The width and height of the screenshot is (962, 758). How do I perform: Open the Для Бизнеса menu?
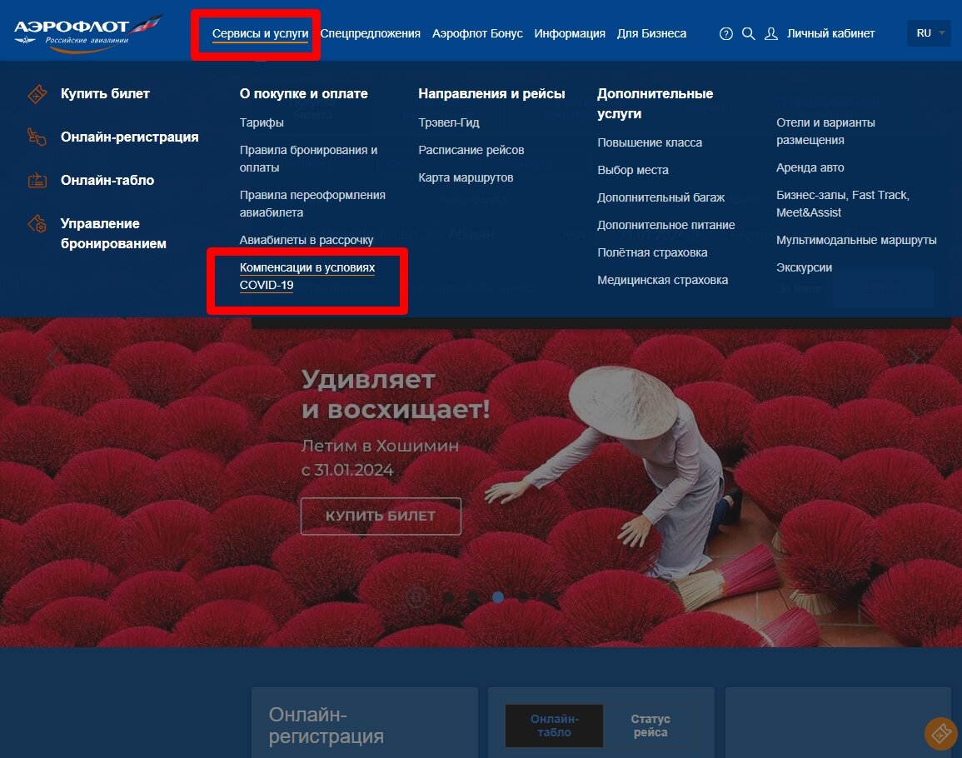651,34
